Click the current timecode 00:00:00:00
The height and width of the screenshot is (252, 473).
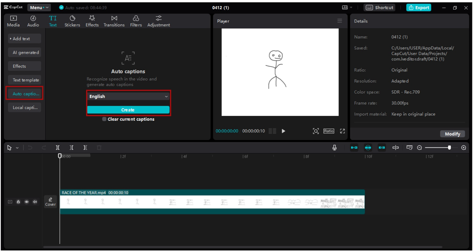227,131
